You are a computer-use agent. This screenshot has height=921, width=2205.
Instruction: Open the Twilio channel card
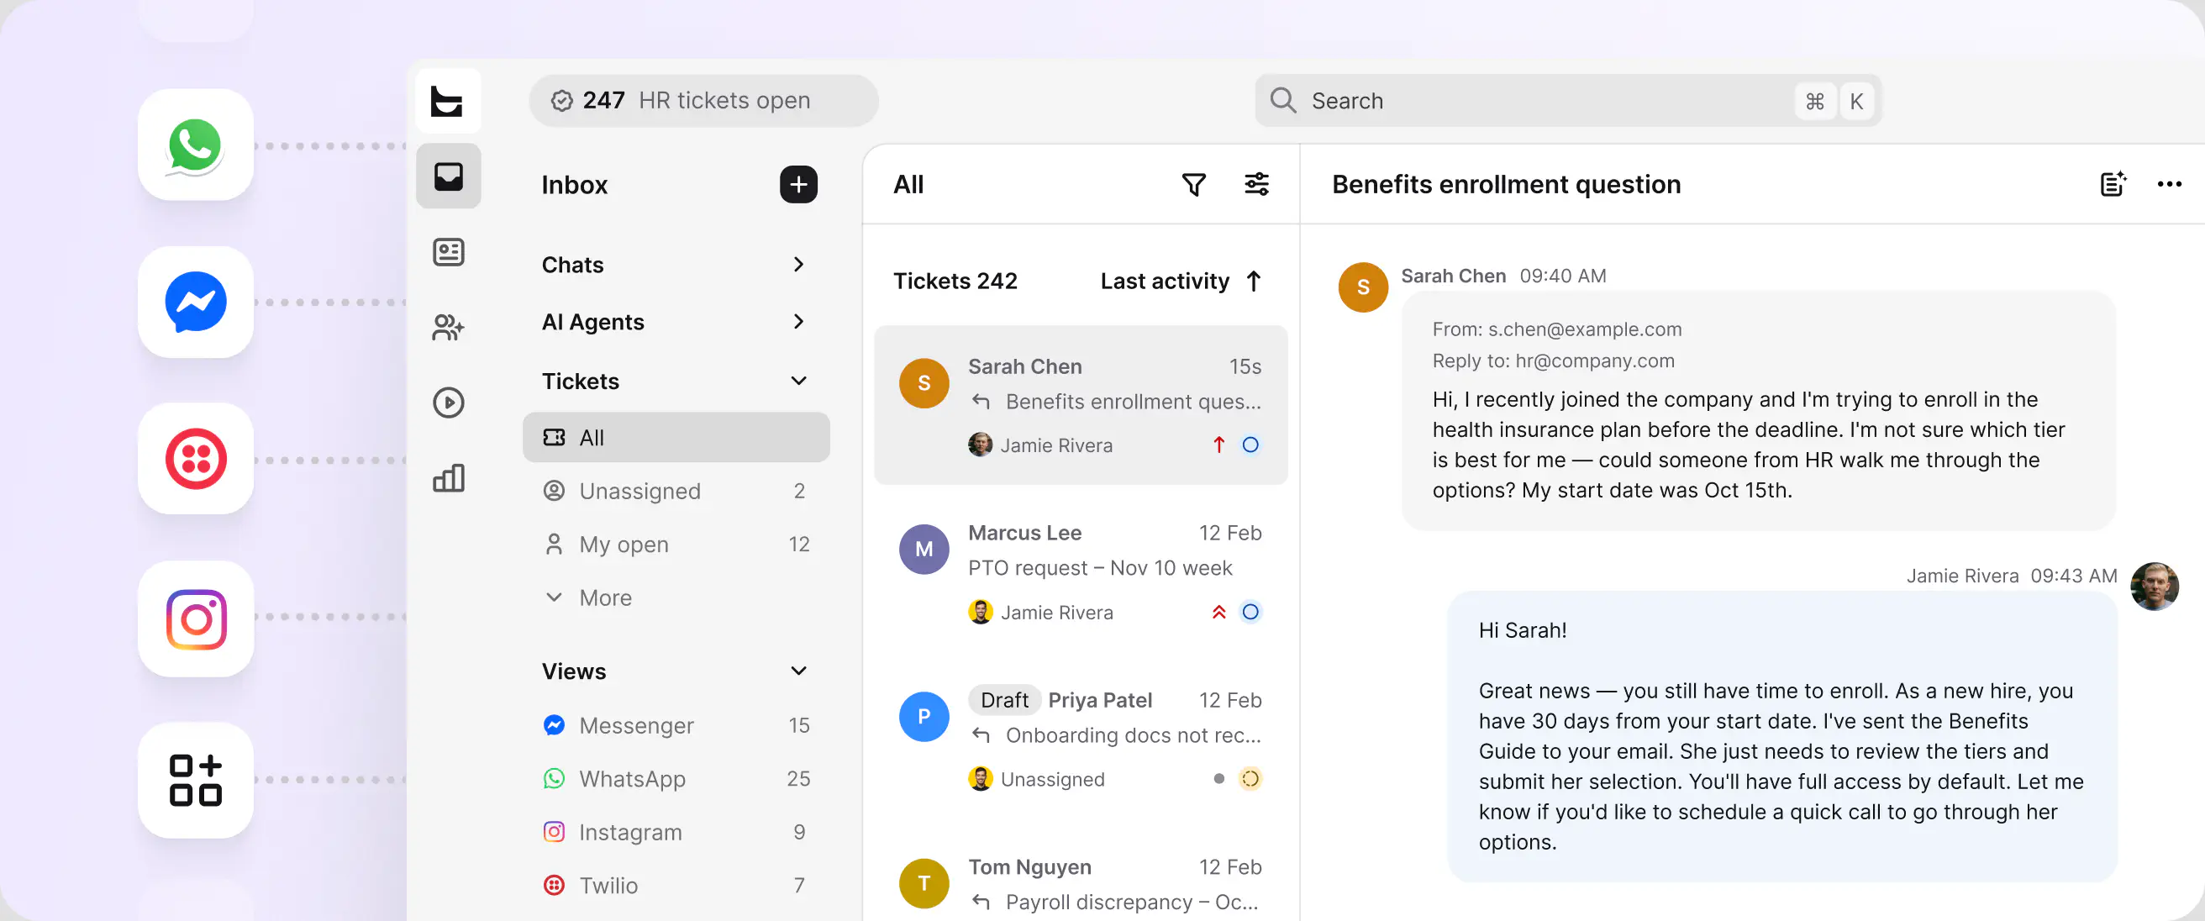point(195,458)
